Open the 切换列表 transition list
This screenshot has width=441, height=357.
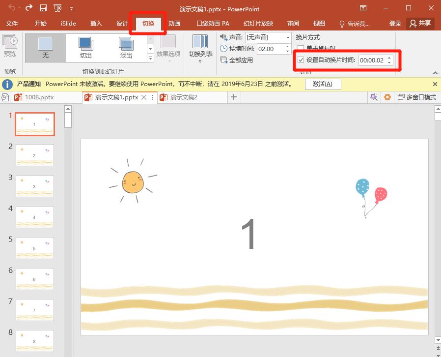[x=200, y=48]
